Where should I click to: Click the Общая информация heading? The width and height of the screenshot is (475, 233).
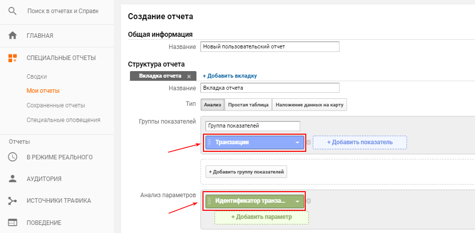(x=161, y=34)
